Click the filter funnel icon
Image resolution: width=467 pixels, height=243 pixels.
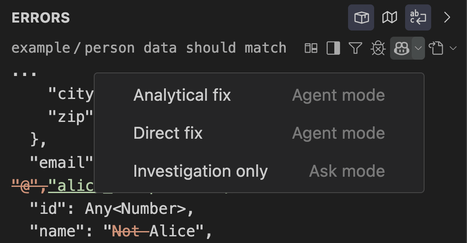coord(355,48)
